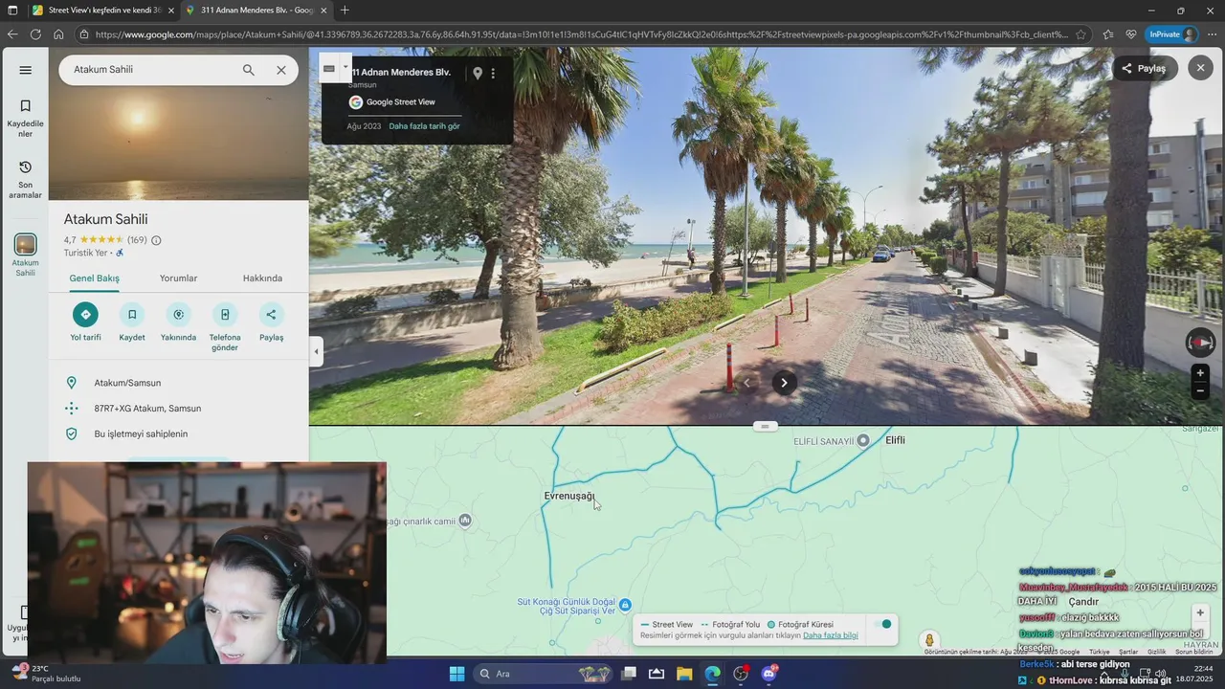Screen dimensions: 1225x689
Task: Click Daha fazla tarih gör link
Action: [424, 126]
